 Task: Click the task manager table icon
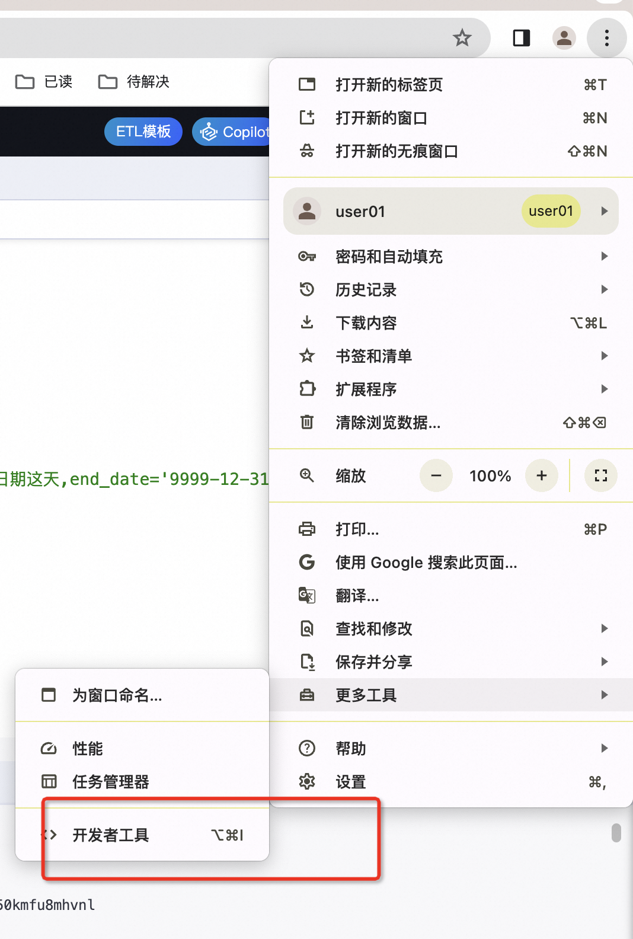[x=49, y=781]
